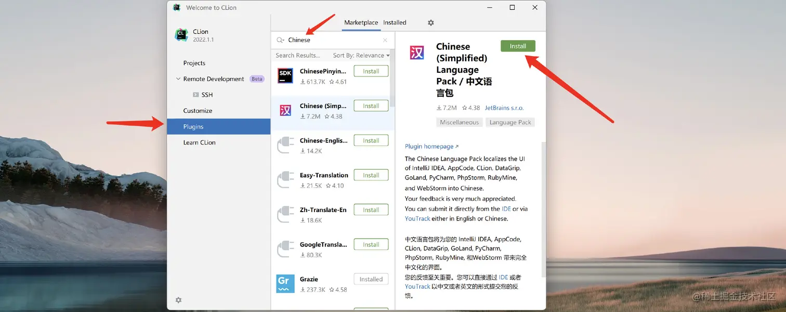786x312 pixels.
Task: Install the Easy-Translation plugin
Action: pyautogui.click(x=371, y=175)
